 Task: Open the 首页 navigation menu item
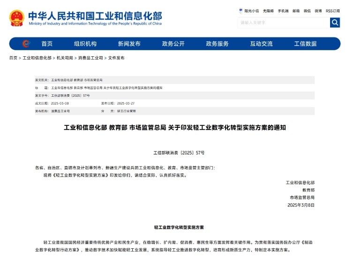(47, 44)
